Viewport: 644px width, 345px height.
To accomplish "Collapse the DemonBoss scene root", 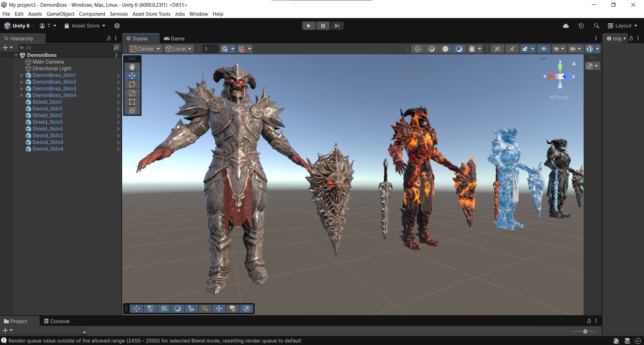I will (x=16, y=55).
